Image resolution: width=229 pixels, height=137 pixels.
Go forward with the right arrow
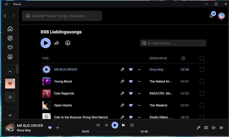click(13, 16)
